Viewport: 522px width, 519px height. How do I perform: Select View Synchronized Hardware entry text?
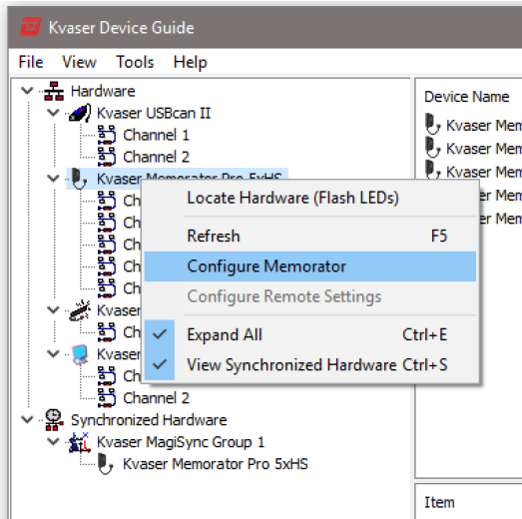coord(291,365)
